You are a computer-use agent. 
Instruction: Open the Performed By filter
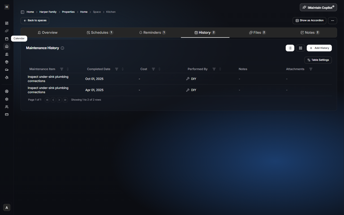pyautogui.click(x=214, y=69)
